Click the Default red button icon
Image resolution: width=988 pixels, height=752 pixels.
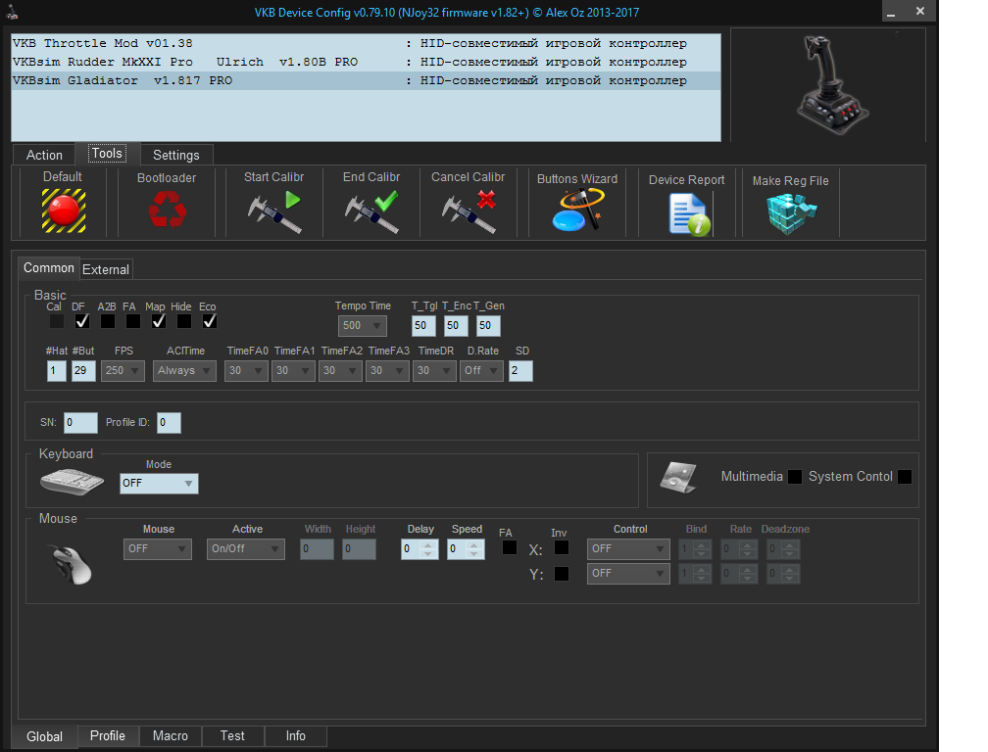pos(64,211)
